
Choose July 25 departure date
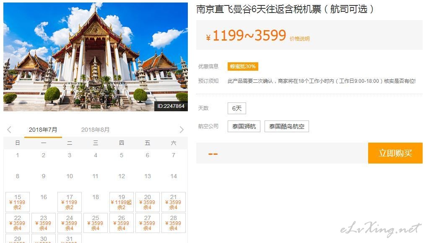(96, 223)
